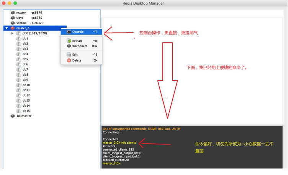Select db0 (1619/1620) label
This screenshot has width=288, height=175.
(x=35, y=33)
